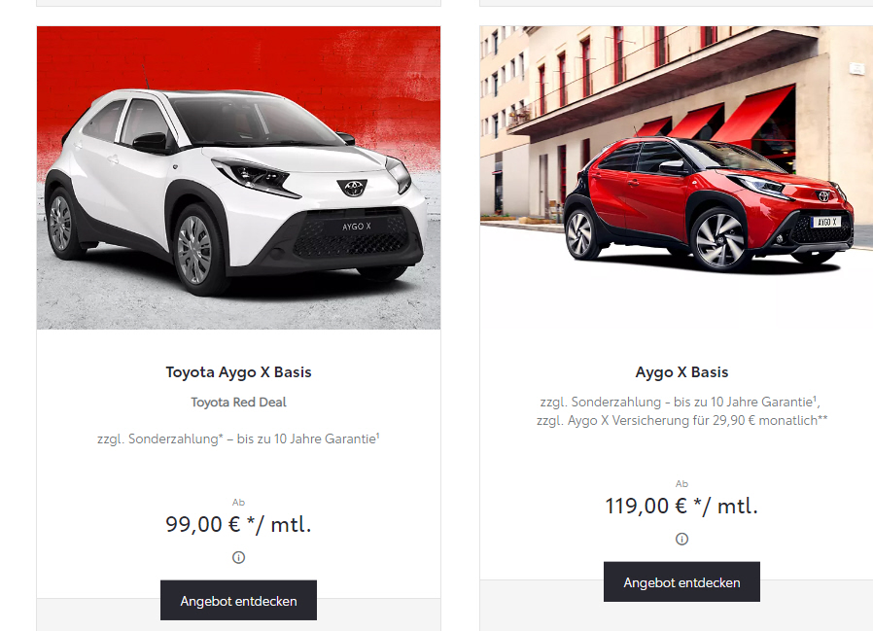Click the Toyota Red Deal subtitle

pos(238,403)
